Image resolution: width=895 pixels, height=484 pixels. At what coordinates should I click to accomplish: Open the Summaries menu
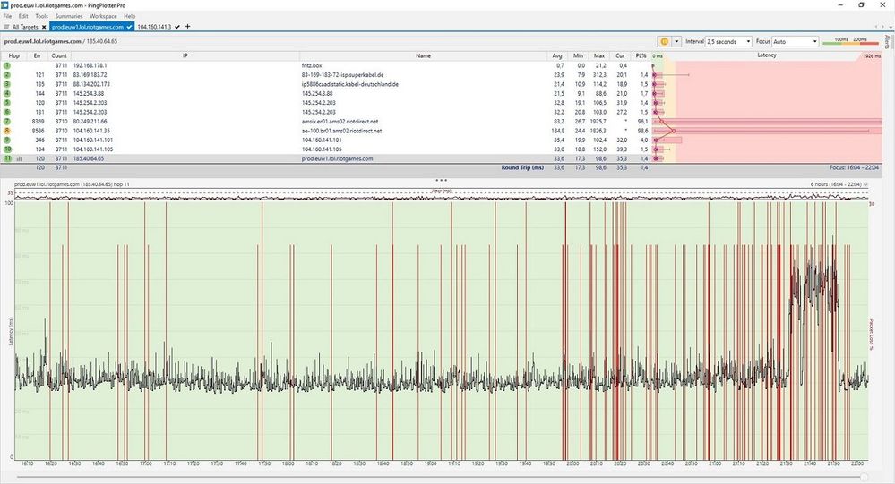(67, 16)
